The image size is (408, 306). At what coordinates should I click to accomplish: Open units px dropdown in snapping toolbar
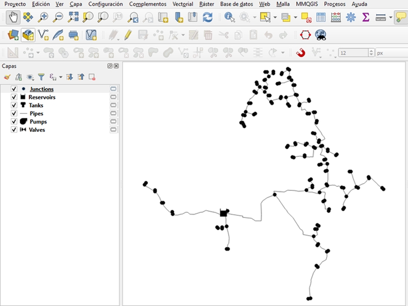coord(392,53)
